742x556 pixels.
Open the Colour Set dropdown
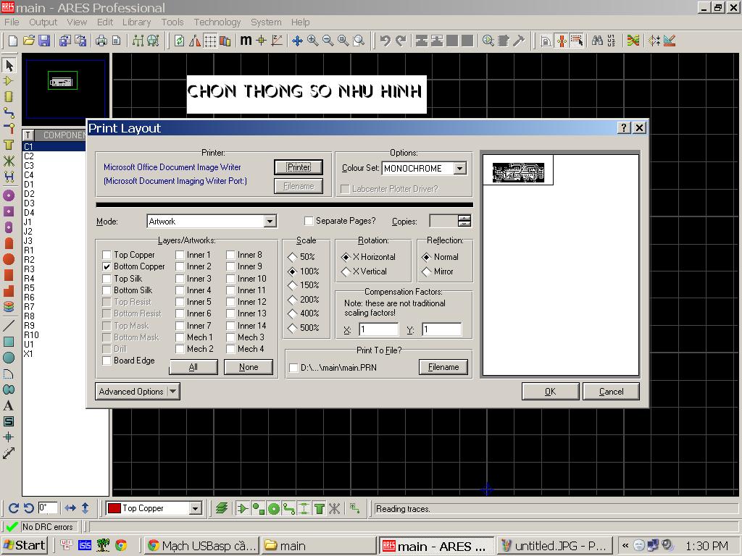[x=459, y=168]
